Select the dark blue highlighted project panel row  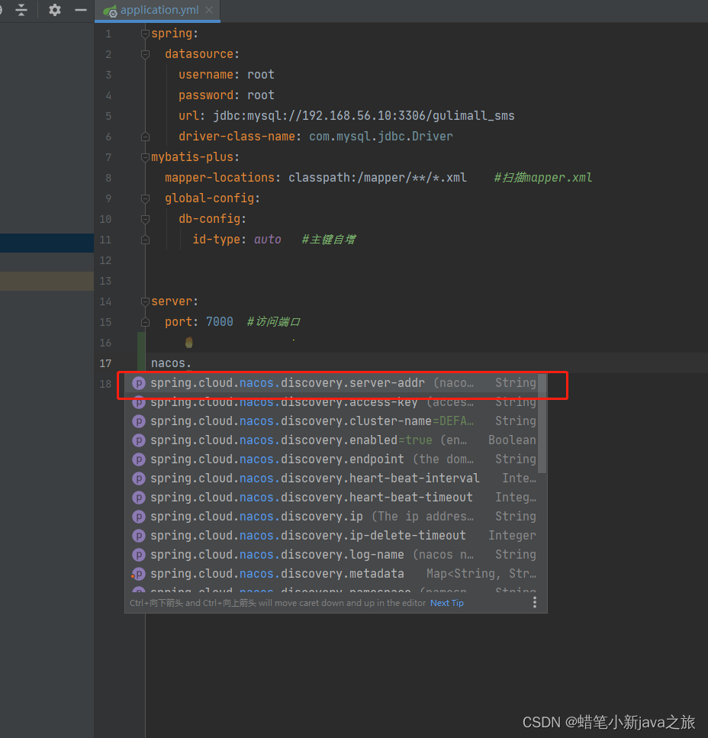point(47,243)
